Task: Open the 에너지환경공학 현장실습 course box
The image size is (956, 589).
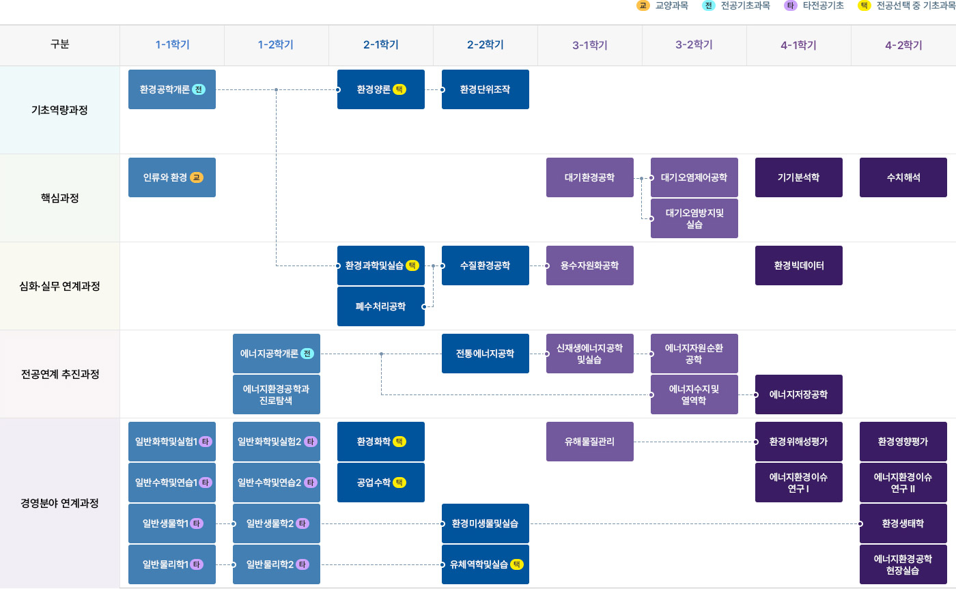Action: click(903, 564)
